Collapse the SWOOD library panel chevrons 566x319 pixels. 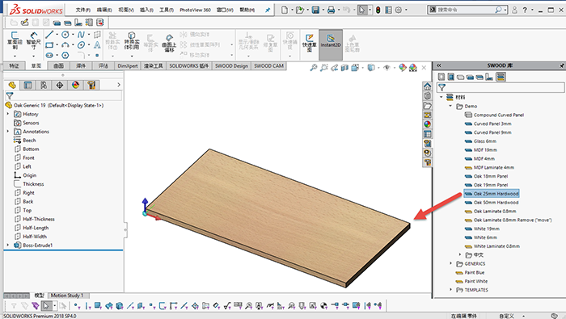point(439,65)
